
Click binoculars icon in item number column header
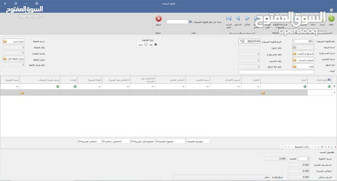pyautogui.click(x=329, y=80)
